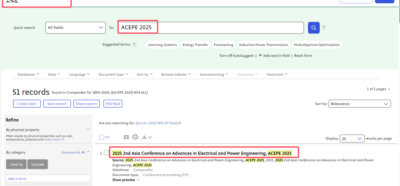Print the selected records

(x=135, y=137)
